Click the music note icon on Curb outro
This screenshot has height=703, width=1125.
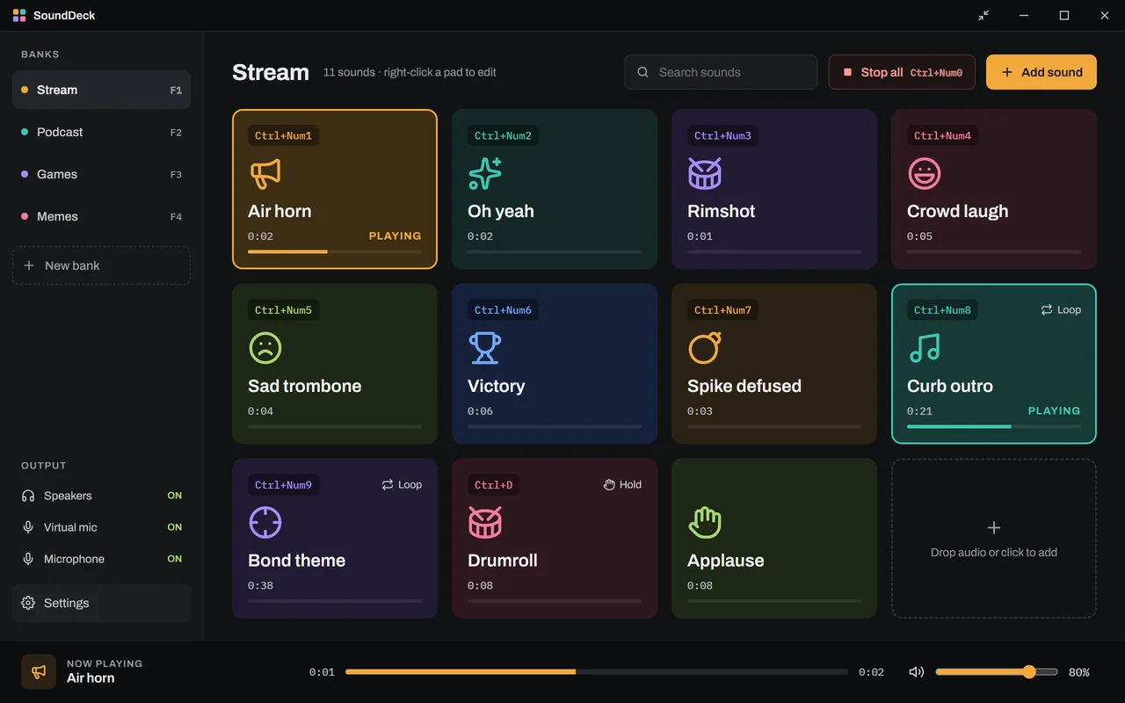point(924,348)
